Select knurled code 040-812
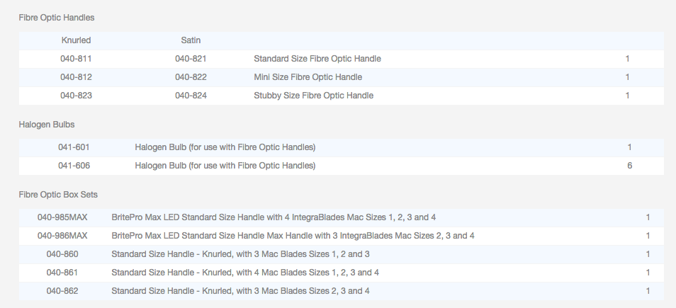 click(x=76, y=77)
